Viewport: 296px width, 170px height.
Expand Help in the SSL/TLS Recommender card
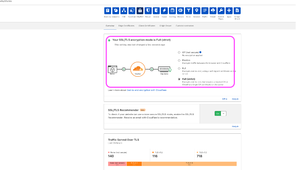(x=235, y=126)
